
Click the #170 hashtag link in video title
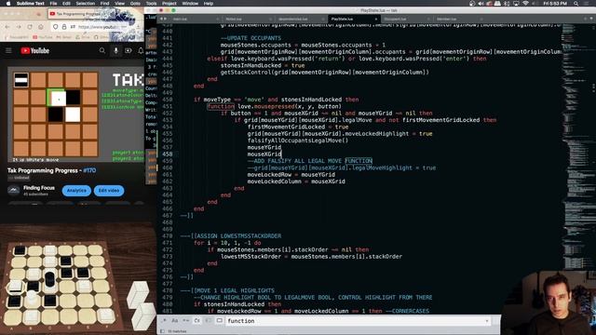pos(89,170)
